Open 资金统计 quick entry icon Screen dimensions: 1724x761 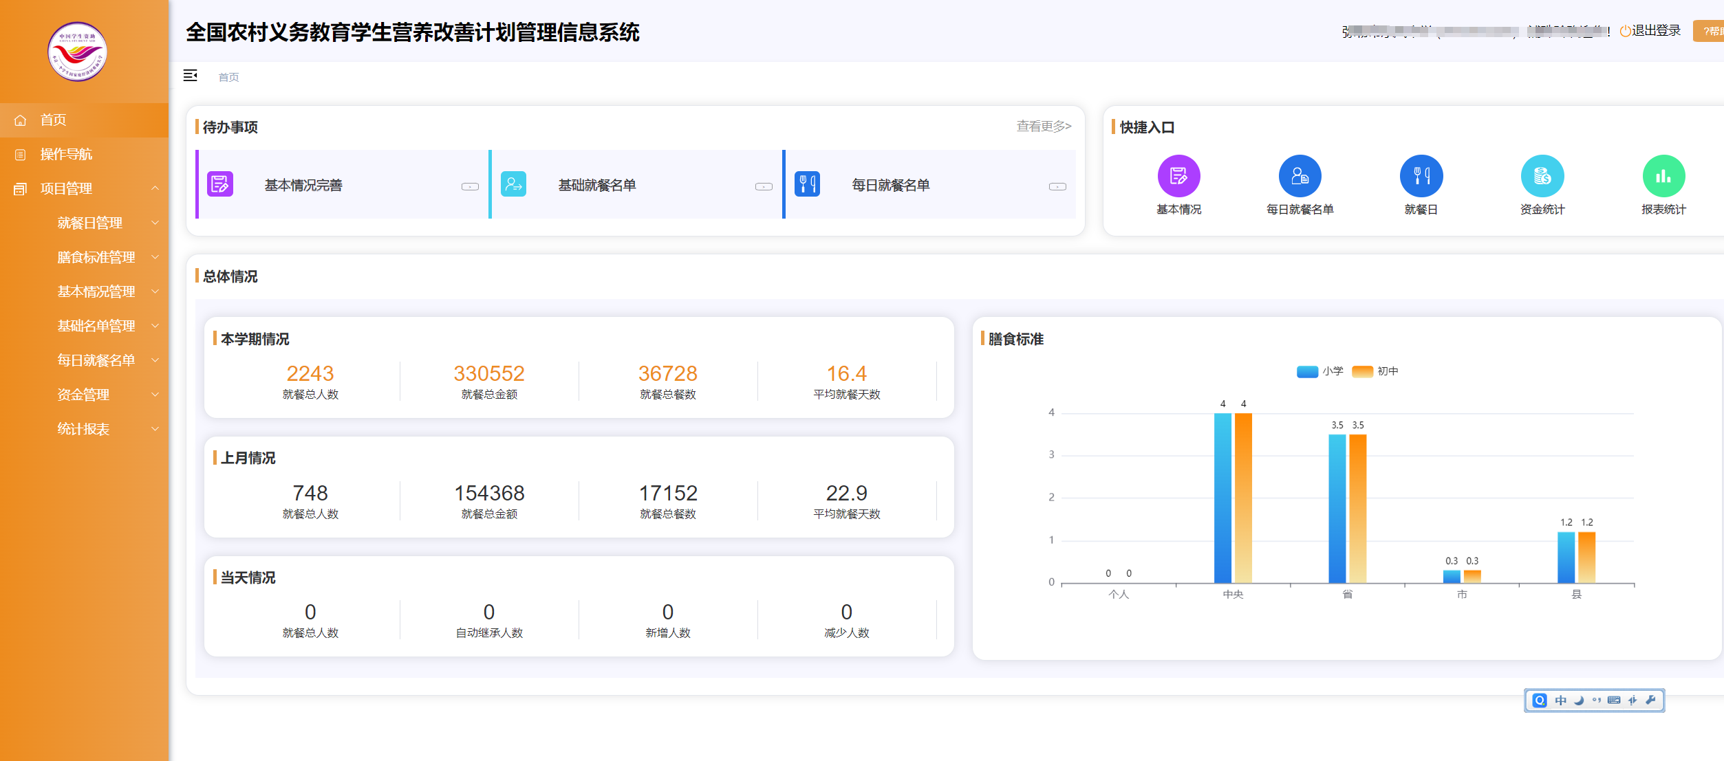click(x=1542, y=176)
